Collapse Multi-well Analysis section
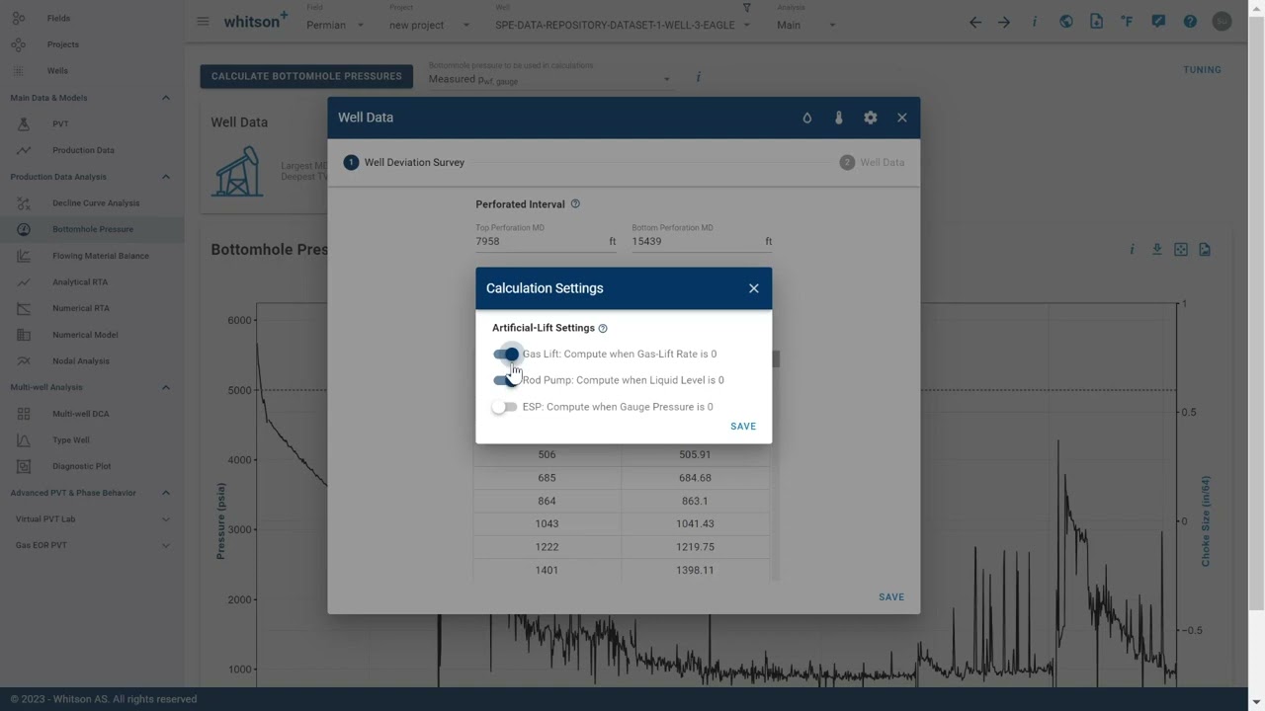The image size is (1265, 711). [165, 387]
